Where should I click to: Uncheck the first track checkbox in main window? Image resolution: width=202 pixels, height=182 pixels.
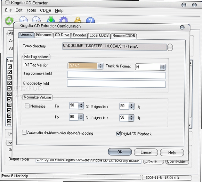click(x=10, y=67)
